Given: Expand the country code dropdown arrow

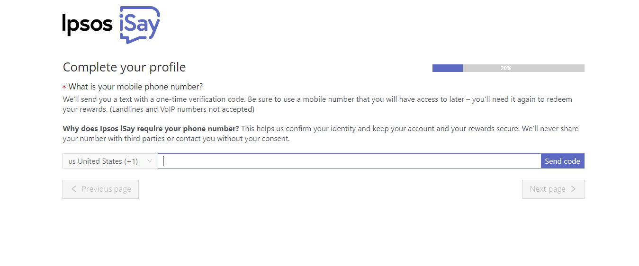Looking at the screenshot, I should 150,161.
